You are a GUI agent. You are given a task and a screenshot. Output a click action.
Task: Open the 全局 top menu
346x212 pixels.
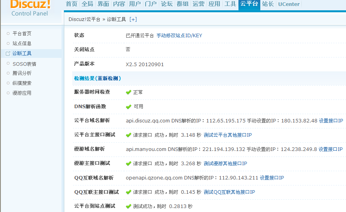pos(87,4)
